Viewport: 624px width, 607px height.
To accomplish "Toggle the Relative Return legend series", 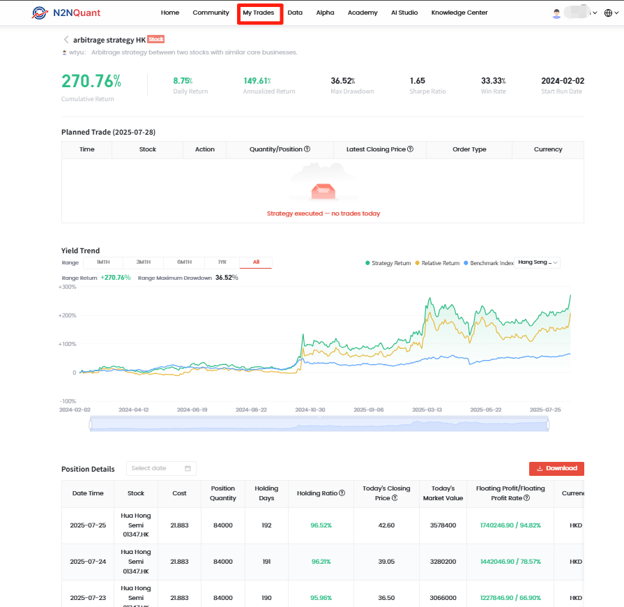I will click(437, 263).
